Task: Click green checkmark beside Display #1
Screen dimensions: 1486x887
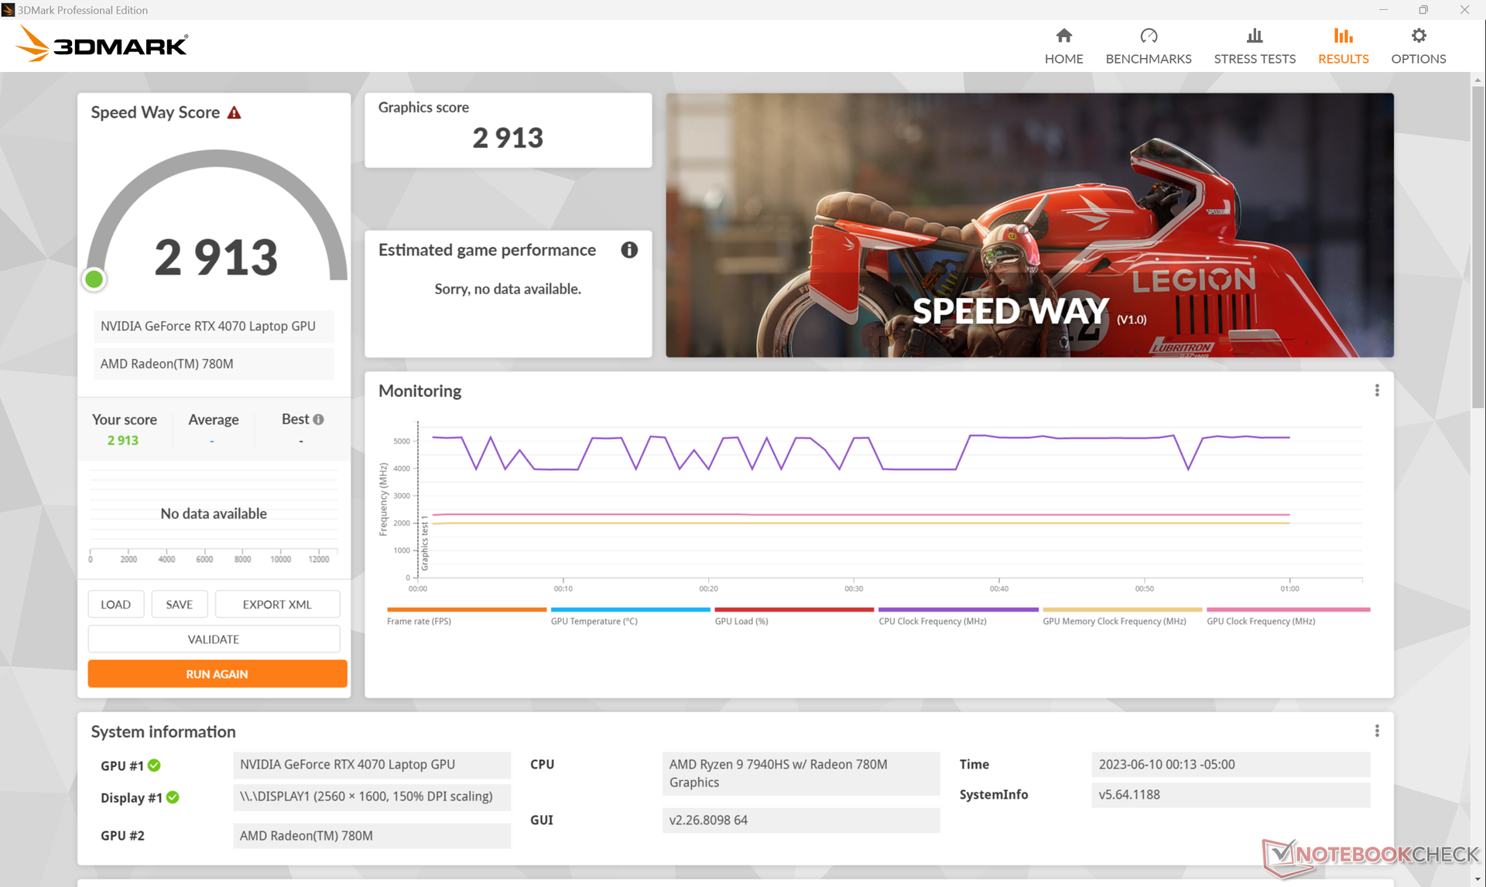Action: pos(173,797)
